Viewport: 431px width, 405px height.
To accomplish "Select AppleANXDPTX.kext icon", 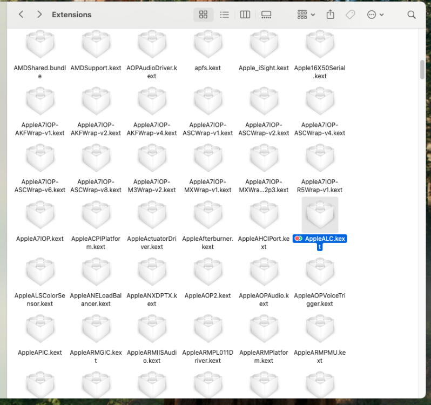I will tap(152, 272).
